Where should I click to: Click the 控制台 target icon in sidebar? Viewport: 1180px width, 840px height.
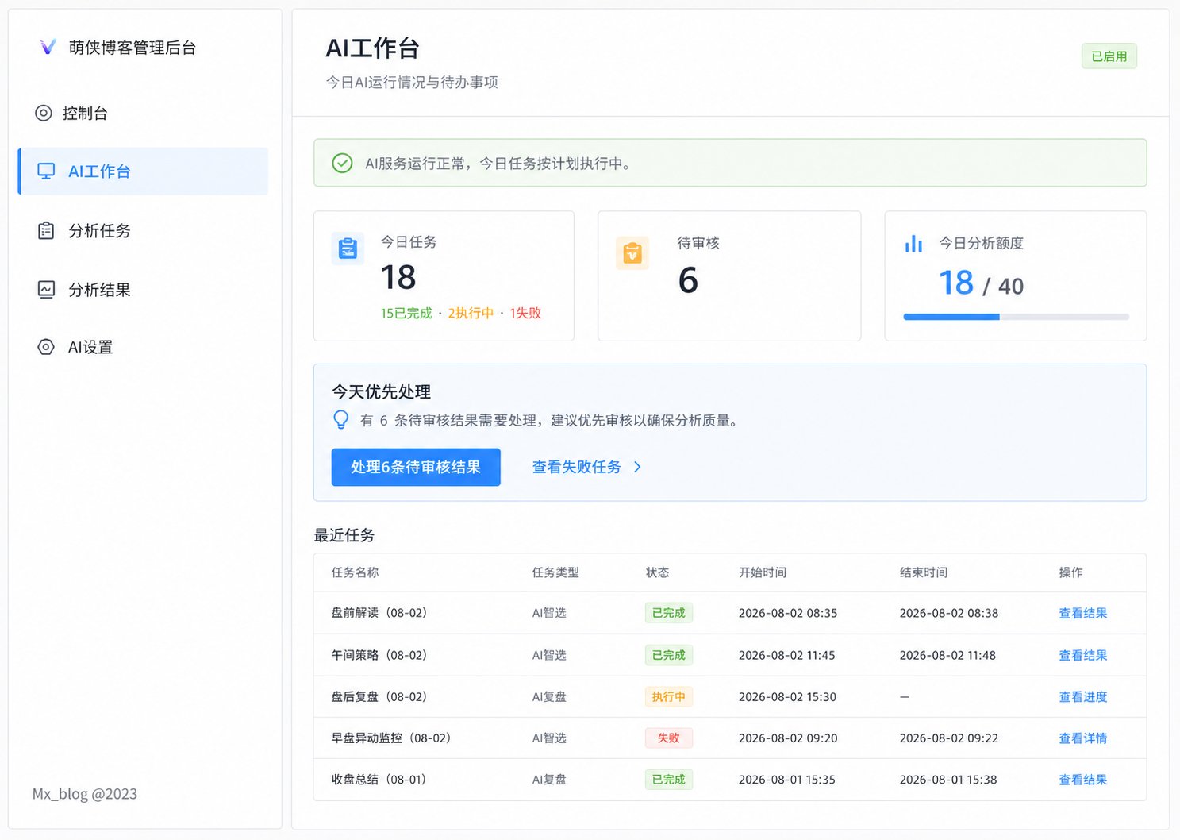click(x=44, y=113)
